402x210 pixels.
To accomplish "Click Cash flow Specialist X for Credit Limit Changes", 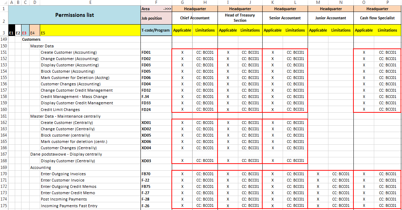I will [x=364, y=109].
